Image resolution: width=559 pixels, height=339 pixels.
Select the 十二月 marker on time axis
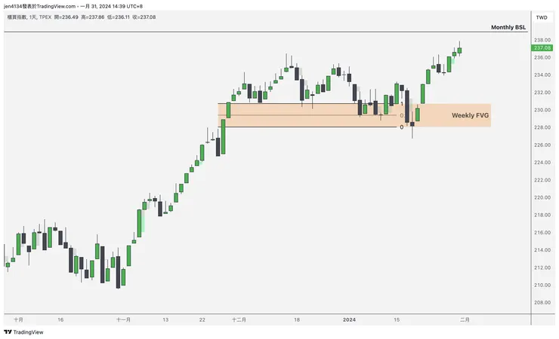(x=238, y=319)
